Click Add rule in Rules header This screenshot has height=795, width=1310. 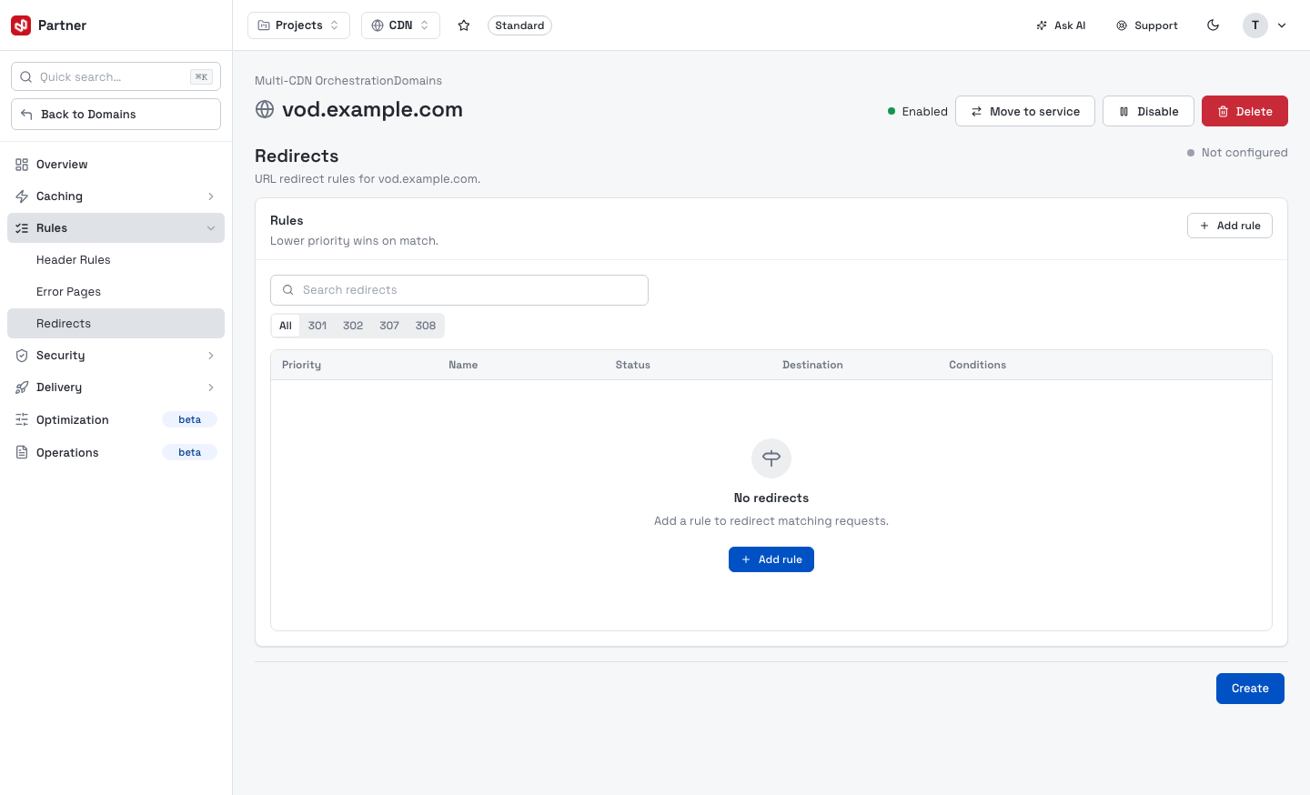pos(1230,226)
